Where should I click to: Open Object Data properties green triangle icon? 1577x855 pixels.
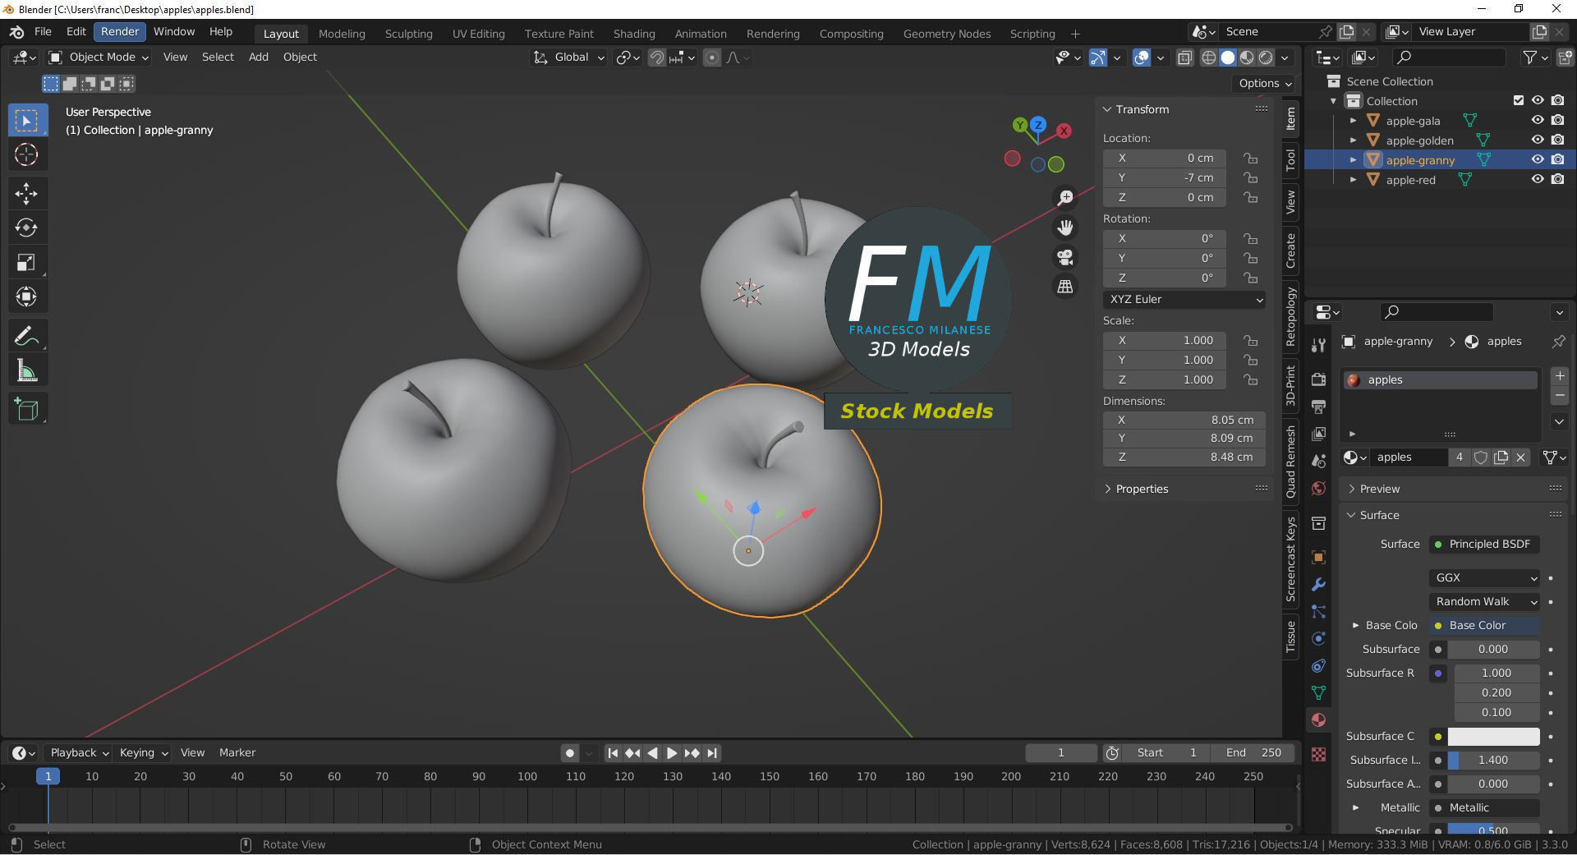1319,692
